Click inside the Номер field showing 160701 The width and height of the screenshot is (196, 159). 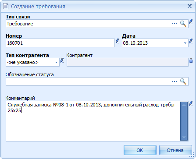pyautogui.click(x=60, y=43)
